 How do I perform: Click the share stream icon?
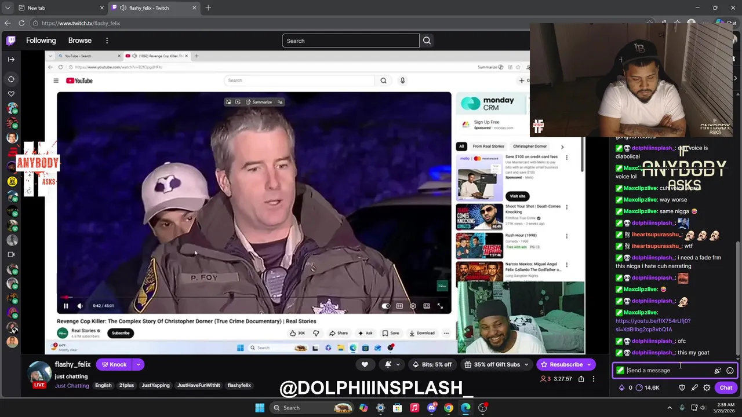pyautogui.click(x=580, y=379)
